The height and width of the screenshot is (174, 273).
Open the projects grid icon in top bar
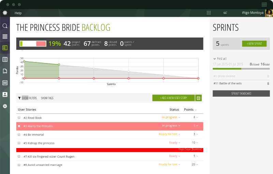209,13
